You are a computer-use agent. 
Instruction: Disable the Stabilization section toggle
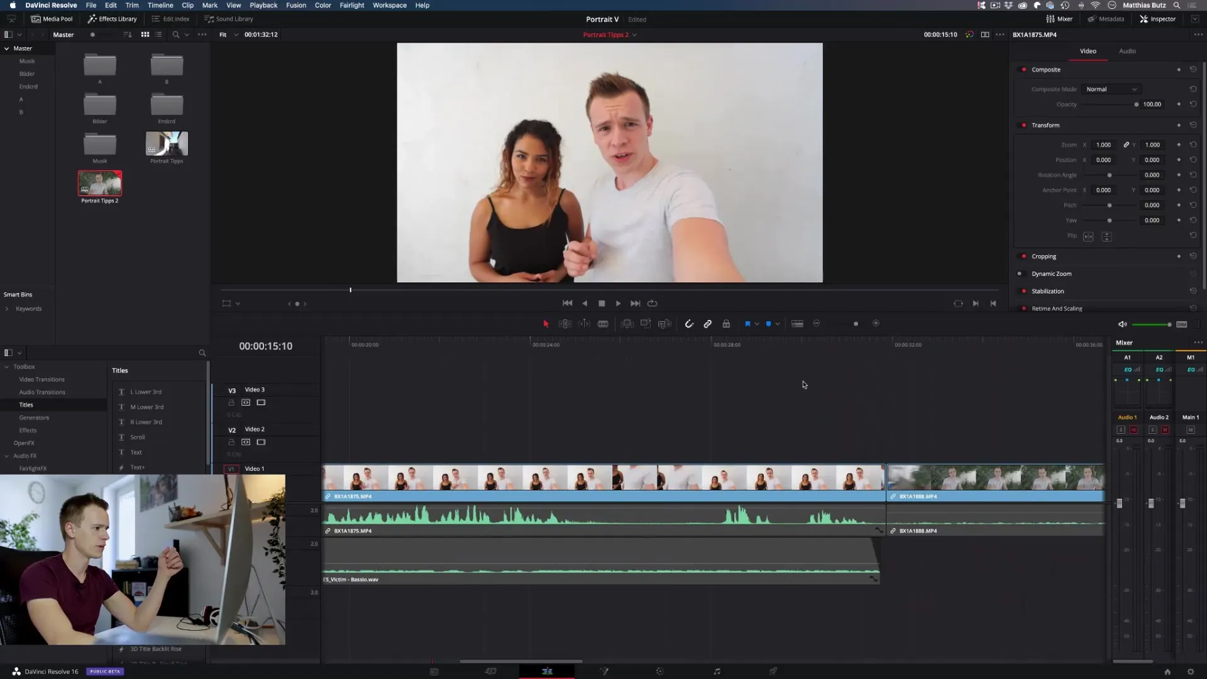pos(1024,291)
